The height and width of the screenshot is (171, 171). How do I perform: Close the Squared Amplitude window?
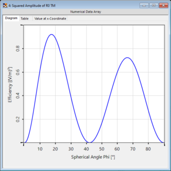point(163,6)
